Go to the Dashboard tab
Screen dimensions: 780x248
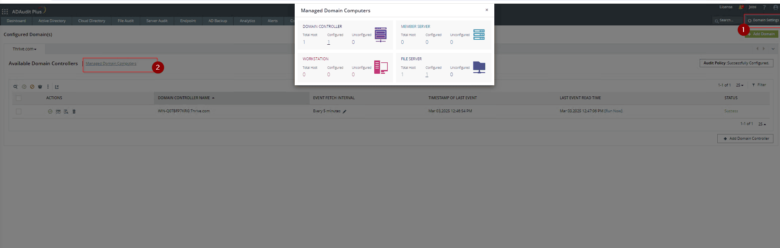click(16, 21)
